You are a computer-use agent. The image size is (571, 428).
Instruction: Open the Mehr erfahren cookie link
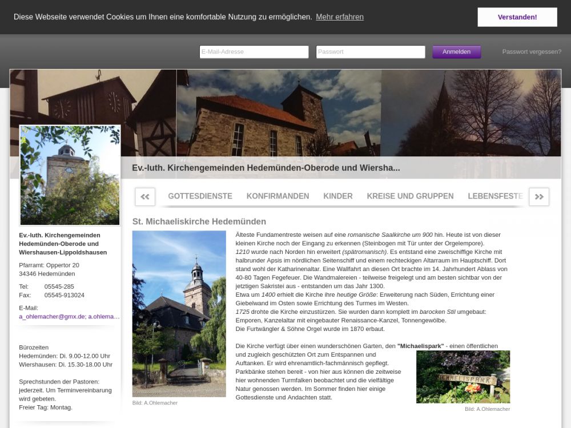click(339, 17)
